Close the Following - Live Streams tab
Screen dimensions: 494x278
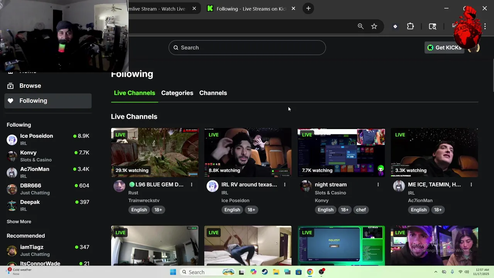click(x=293, y=8)
